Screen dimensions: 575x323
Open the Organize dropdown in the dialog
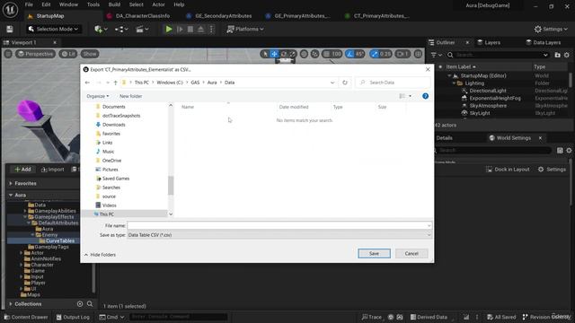[98, 96]
